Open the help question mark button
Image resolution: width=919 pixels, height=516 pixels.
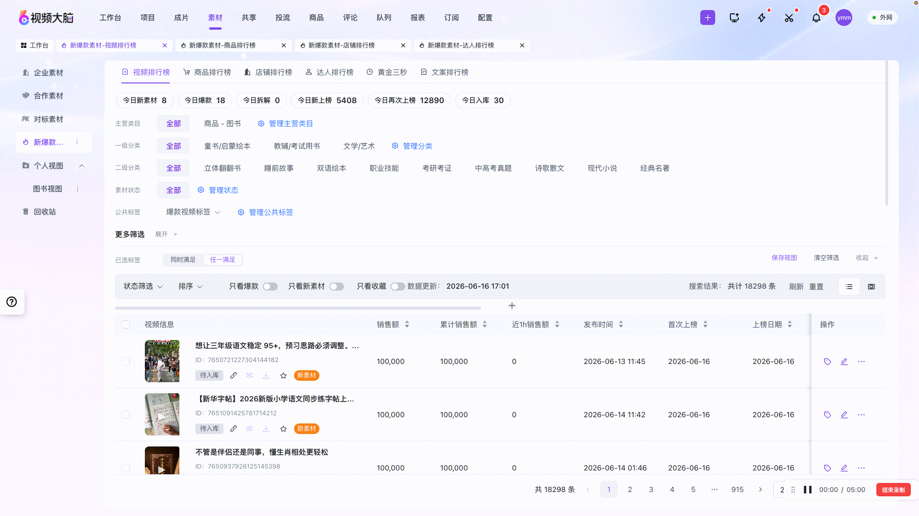click(x=12, y=302)
